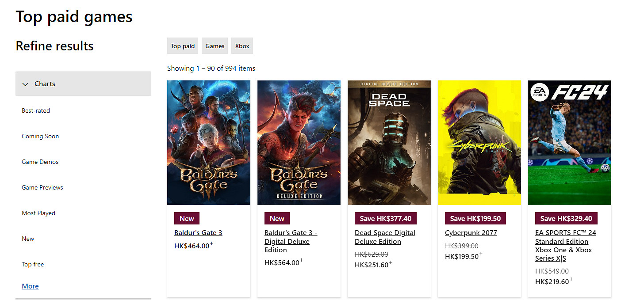The image size is (621, 300).
Task: Select the Most Played chart filter
Action: [x=38, y=213]
